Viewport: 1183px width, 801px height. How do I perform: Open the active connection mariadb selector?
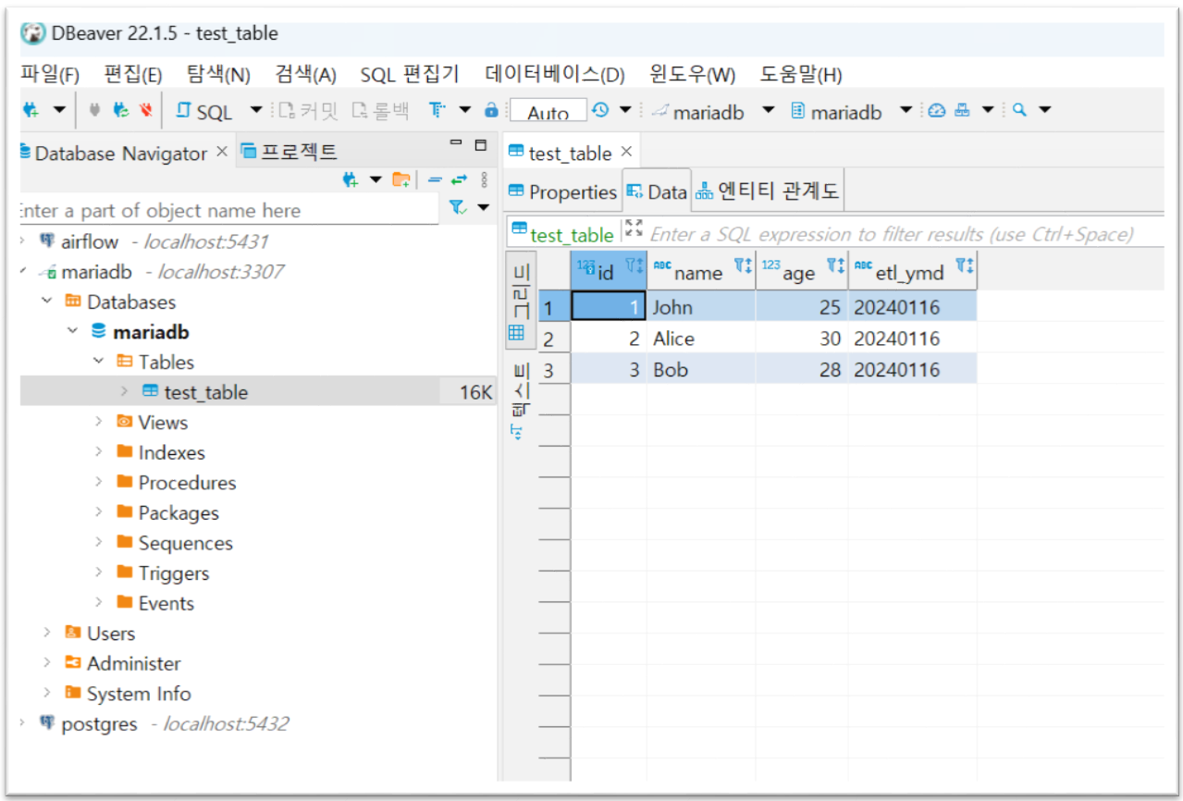click(713, 111)
